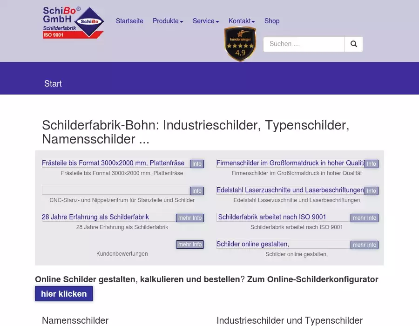Expand the Service dropdown menu
This screenshot has height=326, width=419.
206,21
